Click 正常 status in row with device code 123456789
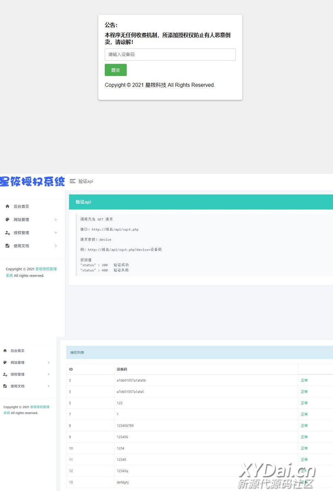 click(x=304, y=426)
